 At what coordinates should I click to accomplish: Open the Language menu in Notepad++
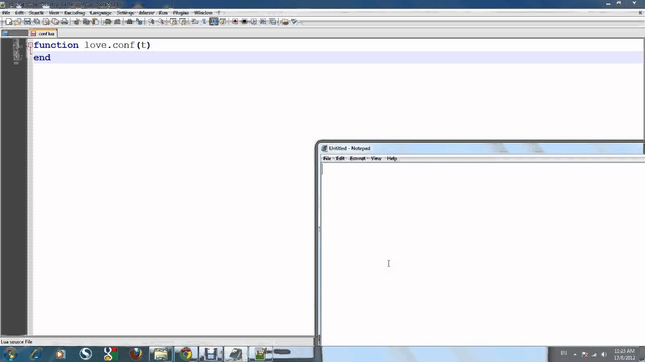pos(101,13)
